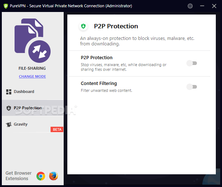Screen dimensions: 222x187
Task: Close the PureVPN window
Action: point(214,6)
